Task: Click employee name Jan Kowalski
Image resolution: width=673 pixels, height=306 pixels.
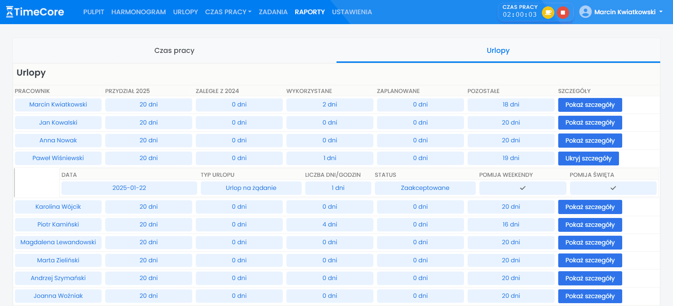Action: pos(58,122)
